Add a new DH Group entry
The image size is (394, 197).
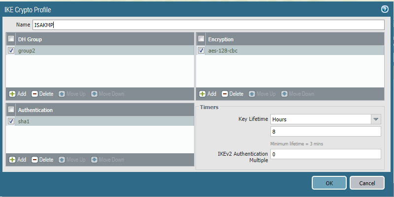pyautogui.click(x=18, y=94)
